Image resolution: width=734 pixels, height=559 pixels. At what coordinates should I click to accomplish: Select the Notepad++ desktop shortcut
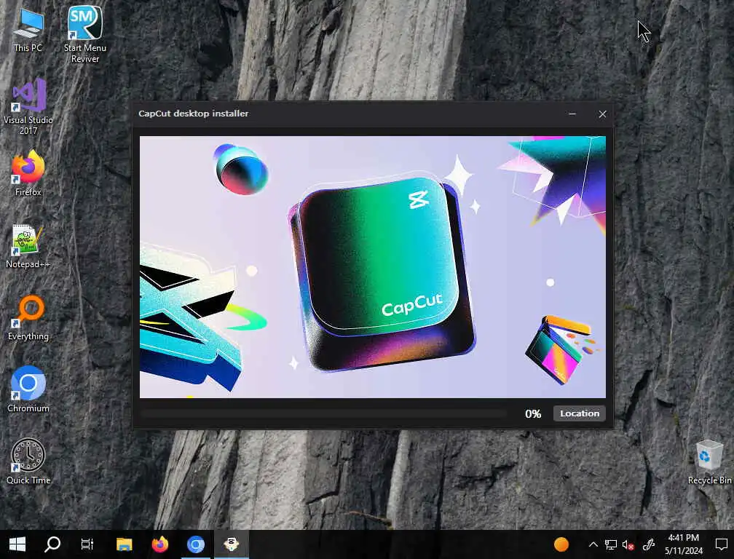28,247
